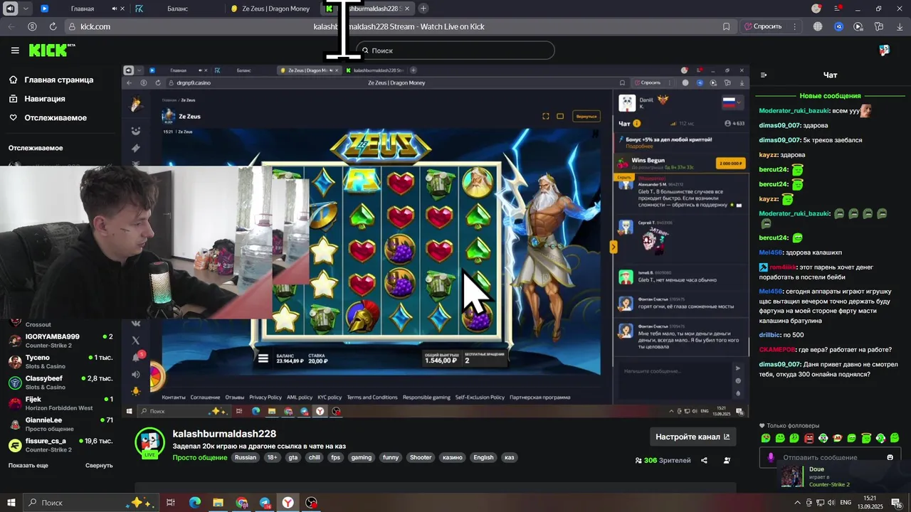Show hidden system tray icons
The width and height of the screenshot is (911, 512).
point(797,503)
